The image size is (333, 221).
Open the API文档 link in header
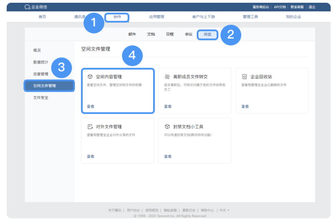point(280,7)
